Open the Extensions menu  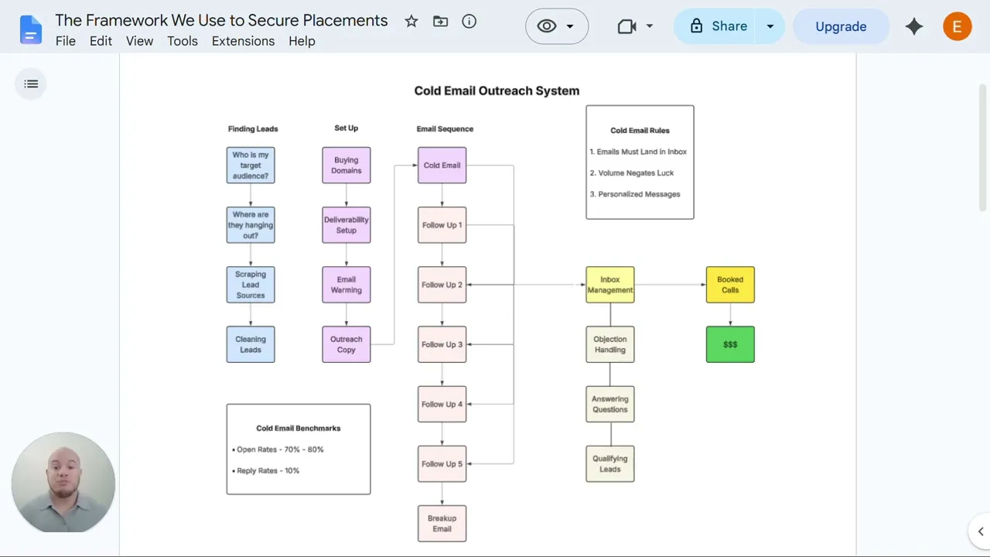[243, 41]
